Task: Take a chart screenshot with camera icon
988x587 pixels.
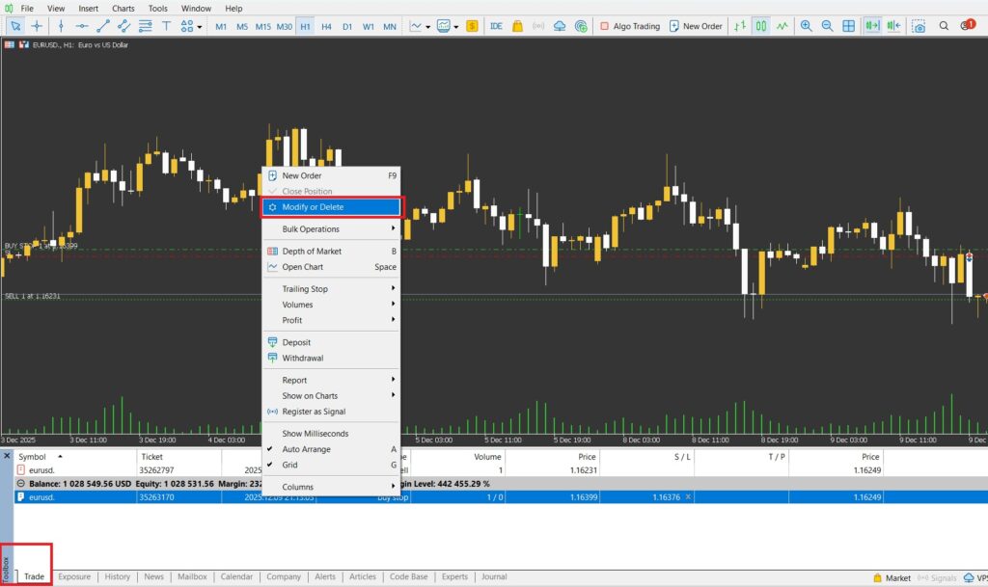Action: (x=919, y=26)
